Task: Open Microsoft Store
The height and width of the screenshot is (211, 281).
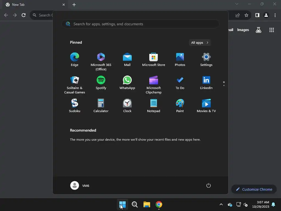Action: tap(154, 60)
